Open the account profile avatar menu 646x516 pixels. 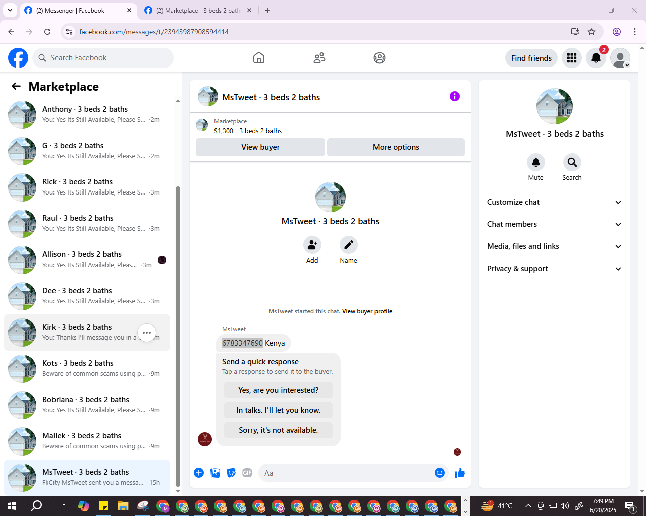[620, 58]
